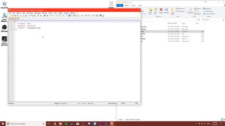Click the Zoom Out icon in Notepad++

[53, 15]
